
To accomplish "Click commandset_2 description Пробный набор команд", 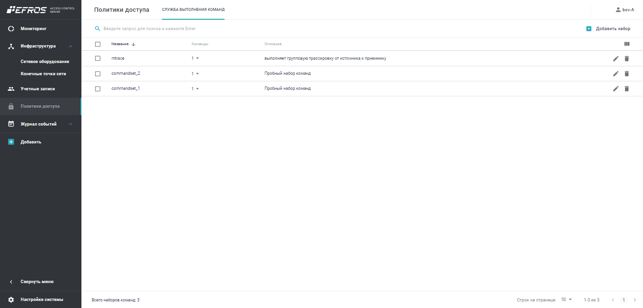I will coord(288,73).
